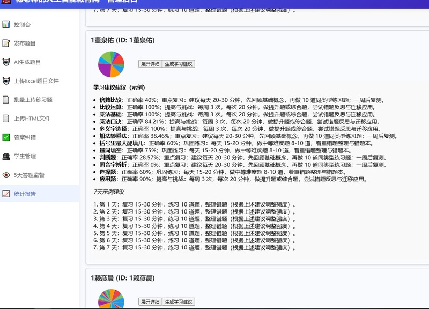Open the 控制台 menu item

[40, 24]
